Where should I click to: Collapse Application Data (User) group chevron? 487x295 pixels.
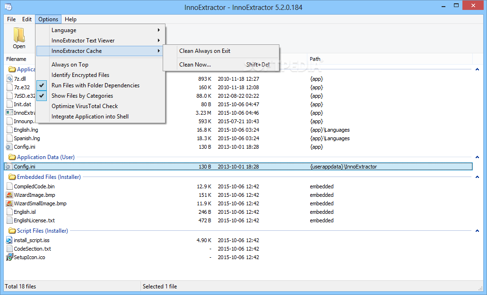click(477, 157)
